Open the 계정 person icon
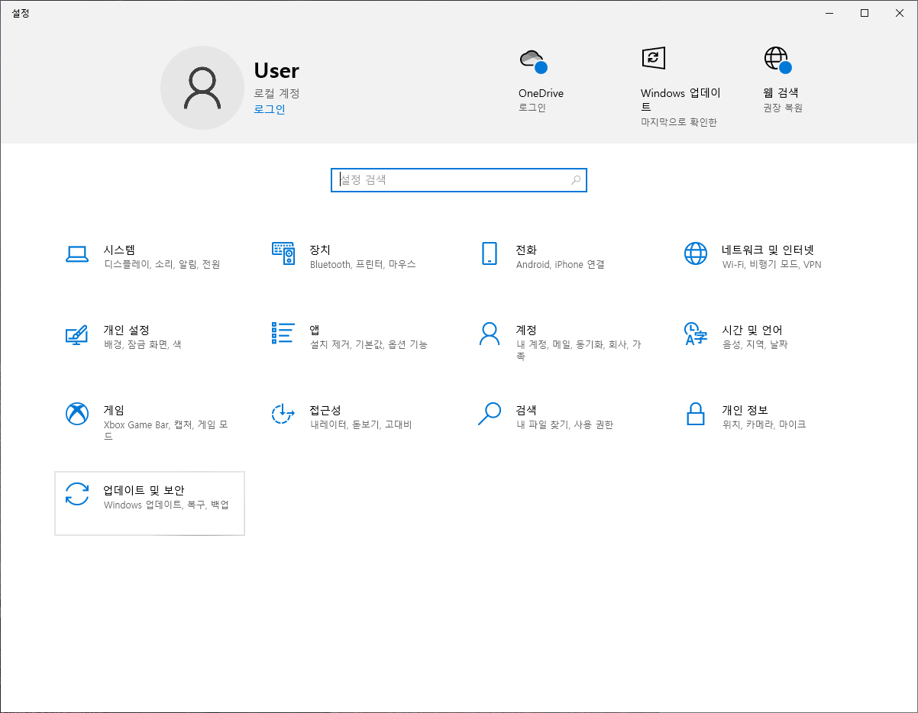The image size is (918, 713). tap(489, 334)
